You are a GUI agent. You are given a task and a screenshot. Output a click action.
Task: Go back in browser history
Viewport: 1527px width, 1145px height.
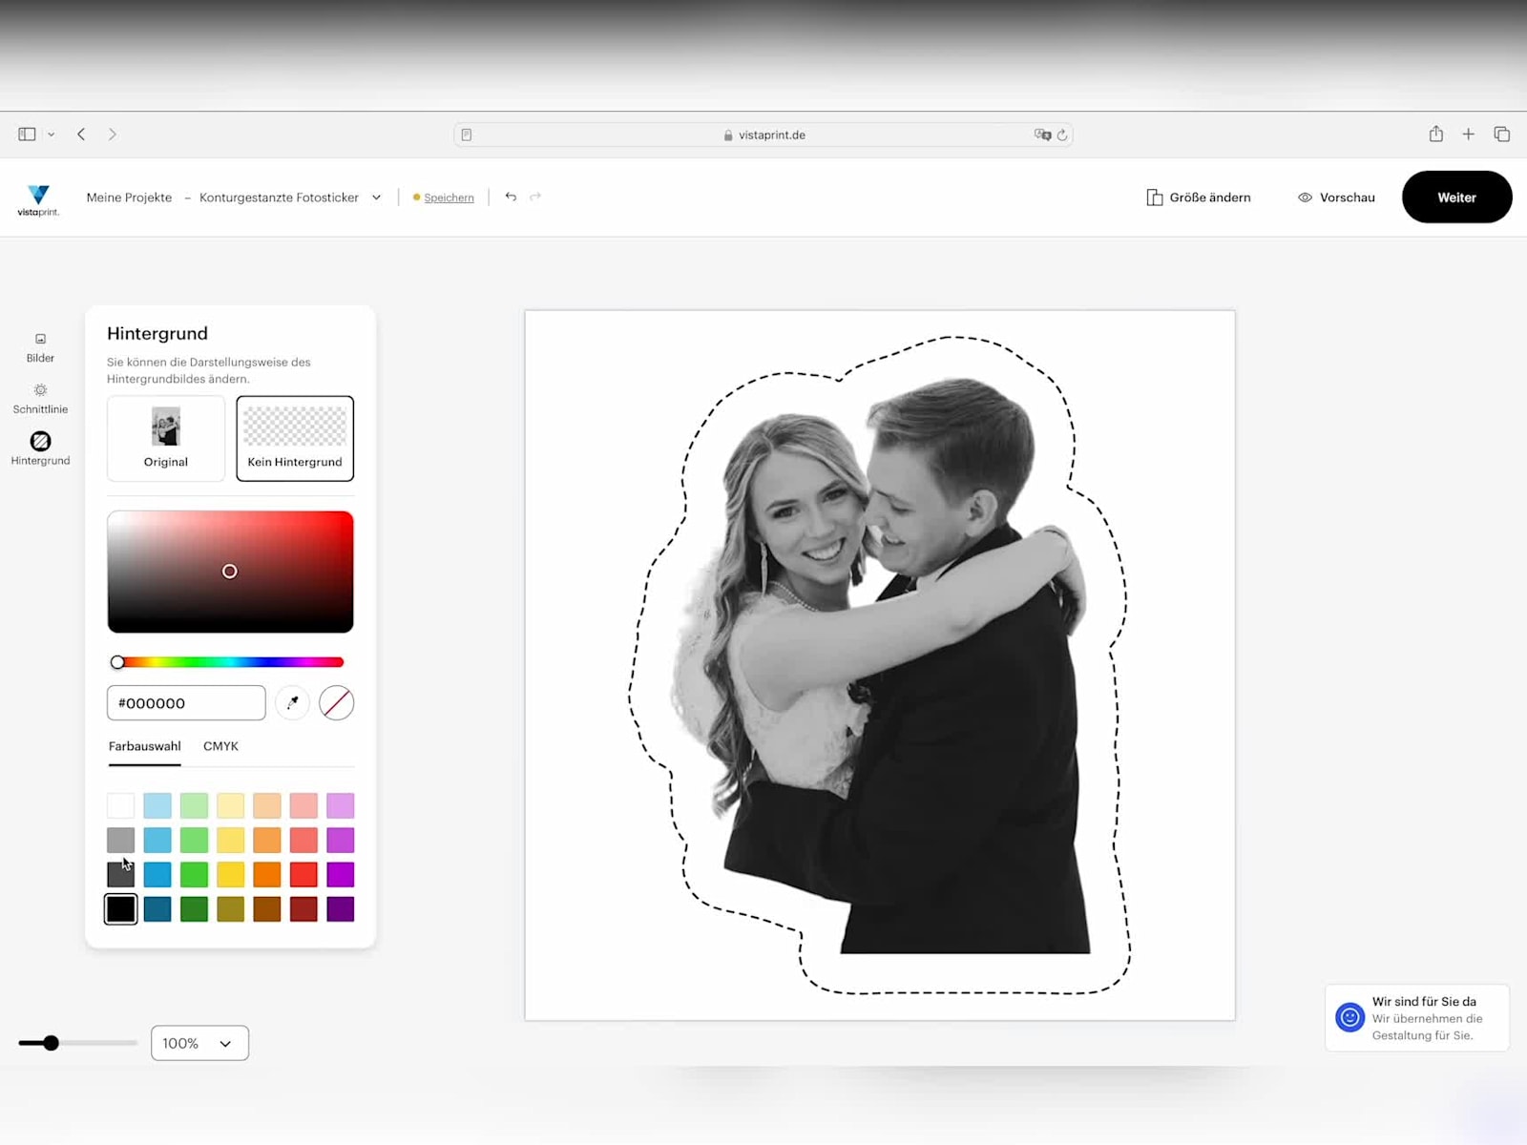tap(81, 135)
